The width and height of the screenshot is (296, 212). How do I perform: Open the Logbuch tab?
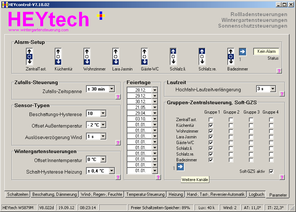(256, 194)
